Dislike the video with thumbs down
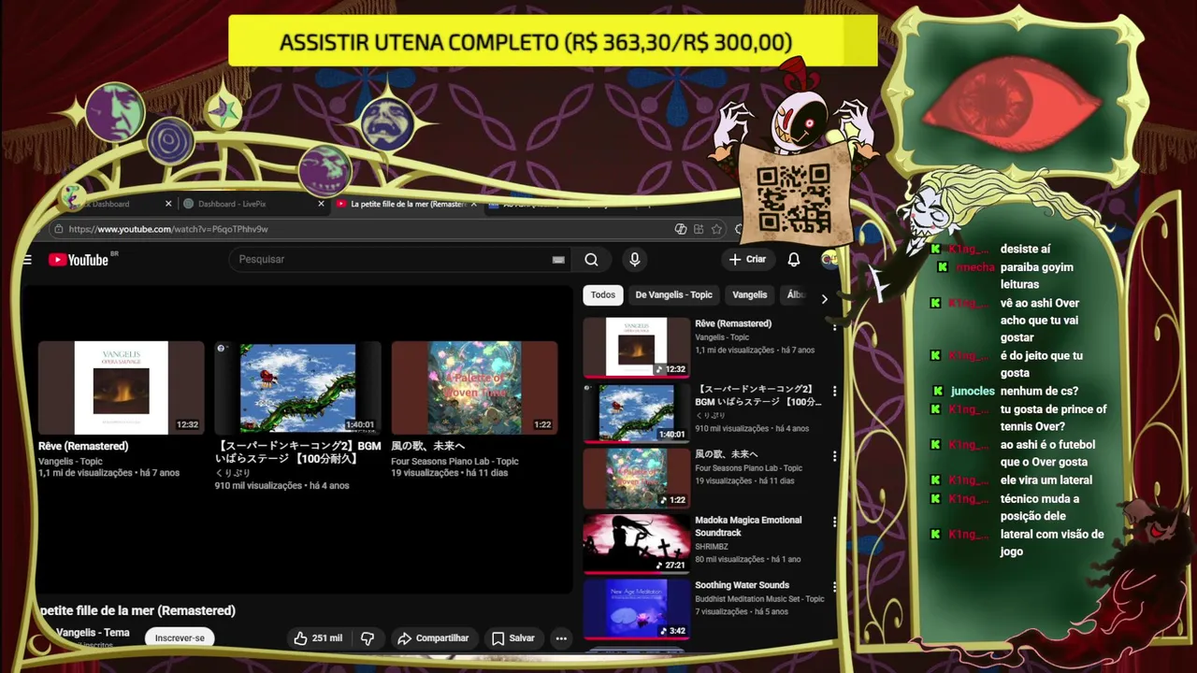Image resolution: width=1197 pixels, height=673 pixels. point(368,638)
